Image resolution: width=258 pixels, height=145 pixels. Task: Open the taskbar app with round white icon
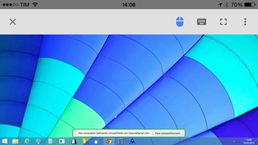pyautogui.click(x=97, y=141)
